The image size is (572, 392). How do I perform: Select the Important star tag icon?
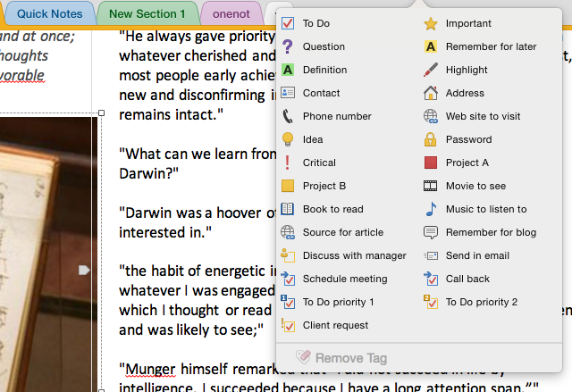tap(431, 24)
